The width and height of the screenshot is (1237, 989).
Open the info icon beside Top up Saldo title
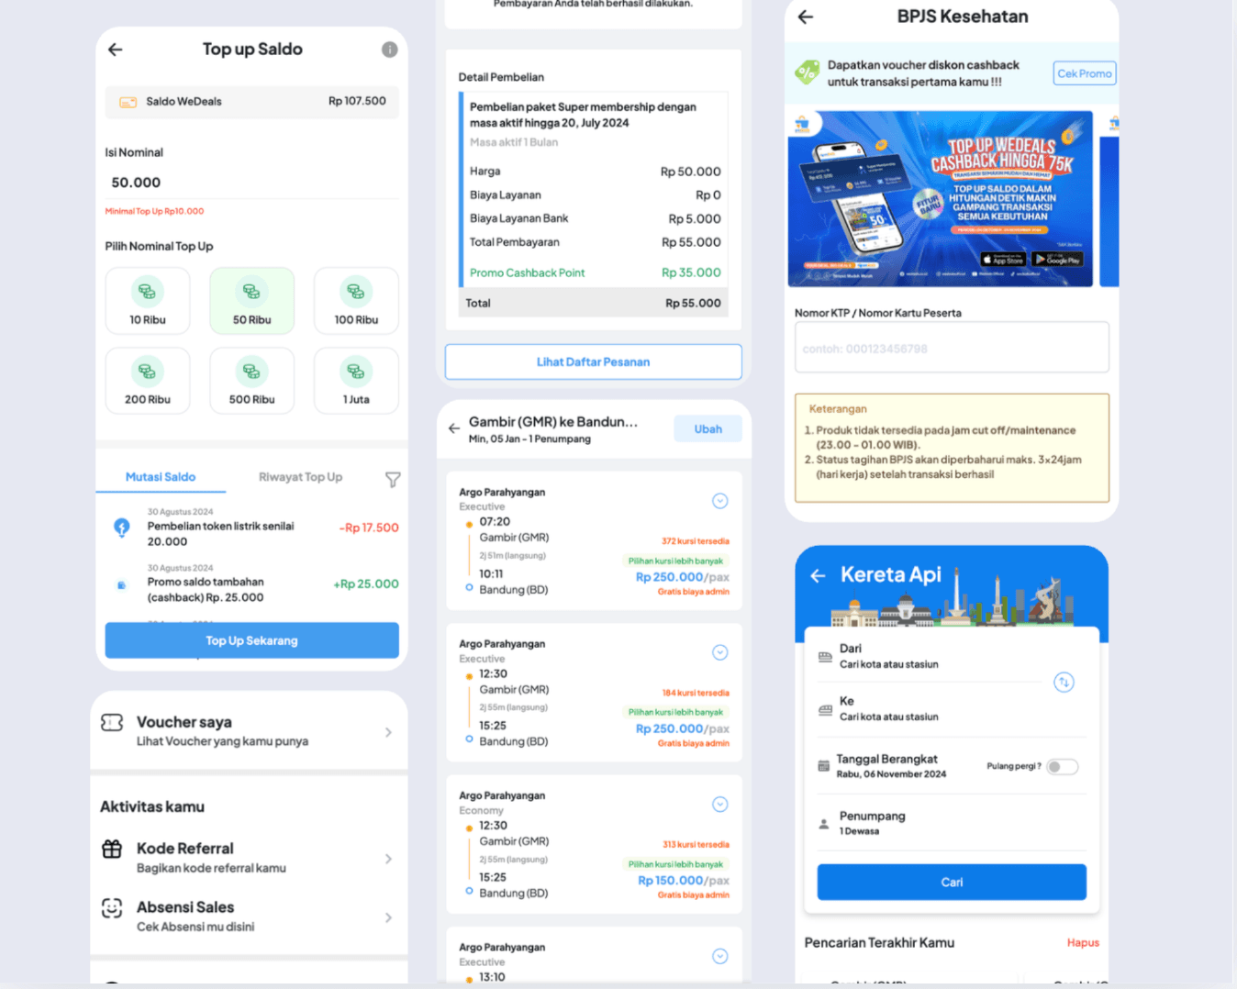(389, 50)
